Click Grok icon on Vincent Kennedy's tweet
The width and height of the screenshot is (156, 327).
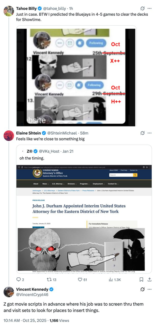[x=143, y=289]
